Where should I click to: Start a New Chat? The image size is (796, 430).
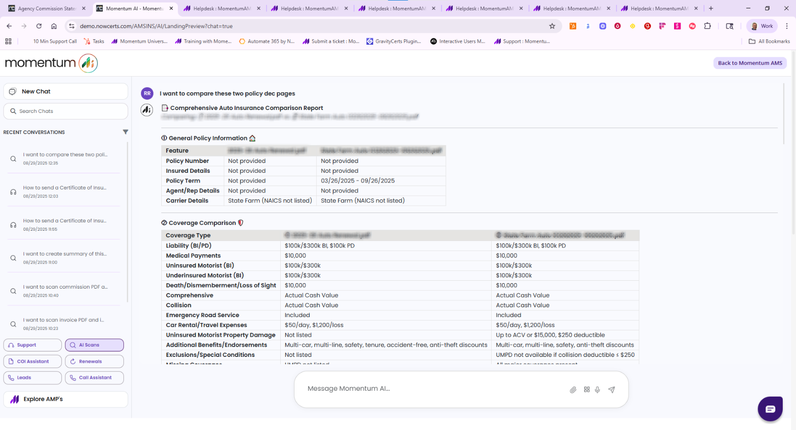pyautogui.click(x=65, y=91)
